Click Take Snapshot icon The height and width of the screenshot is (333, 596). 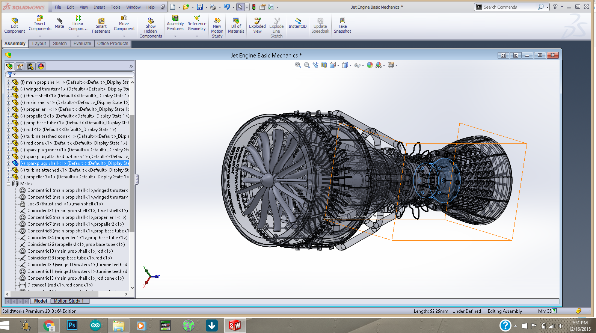(x=342, y=21)
